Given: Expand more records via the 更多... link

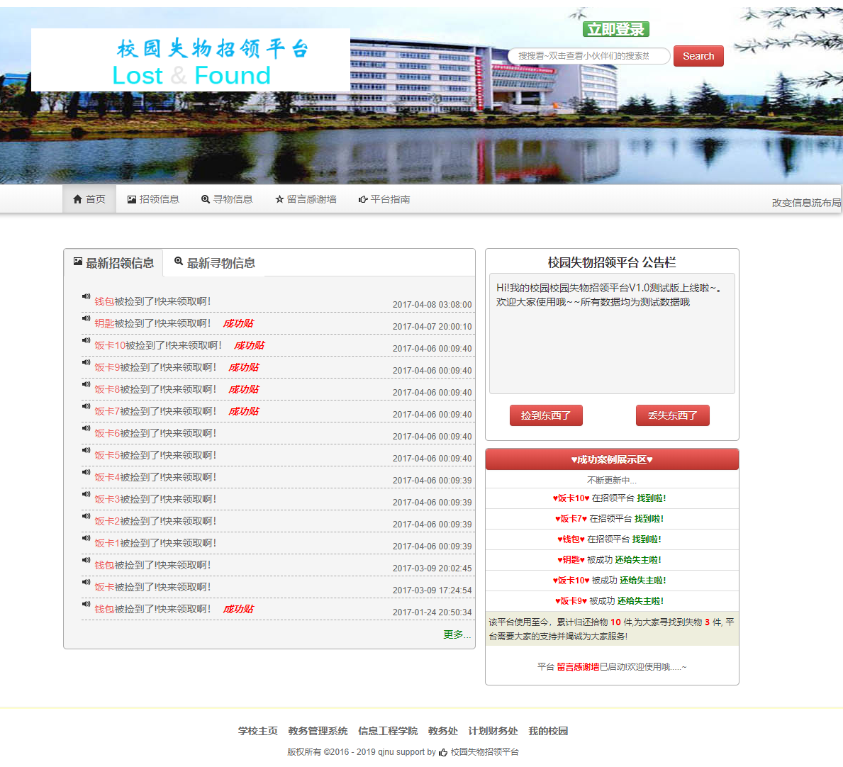Looking at the screenshot, I should 457,634.
